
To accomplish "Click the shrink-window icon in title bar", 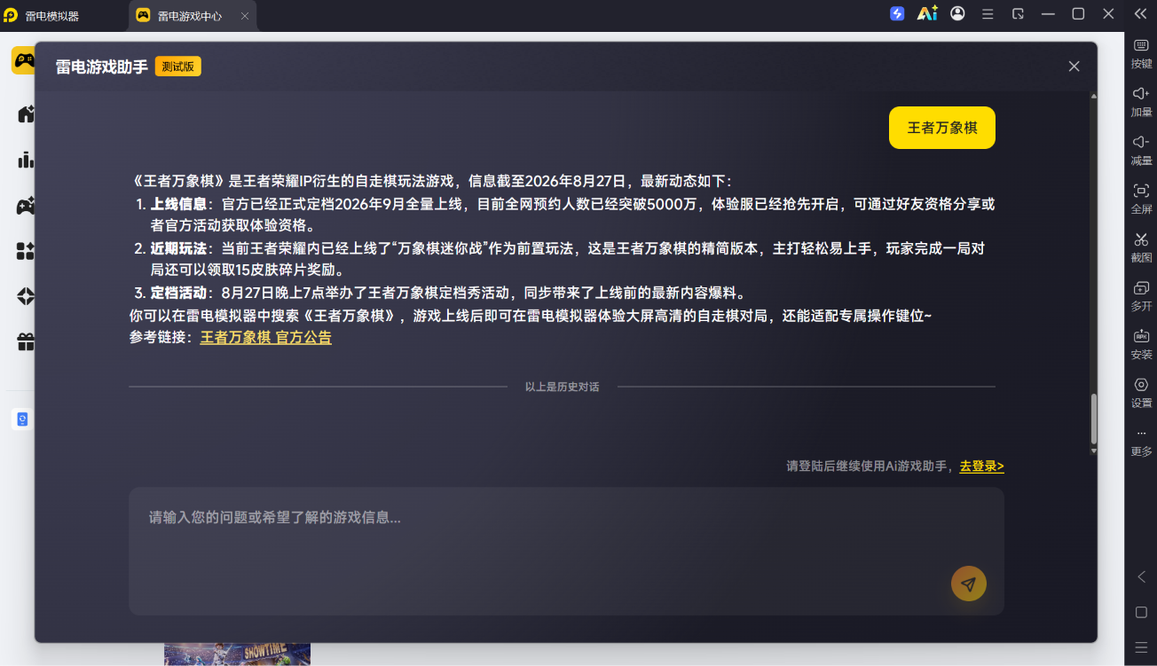I will (1018, 14).
